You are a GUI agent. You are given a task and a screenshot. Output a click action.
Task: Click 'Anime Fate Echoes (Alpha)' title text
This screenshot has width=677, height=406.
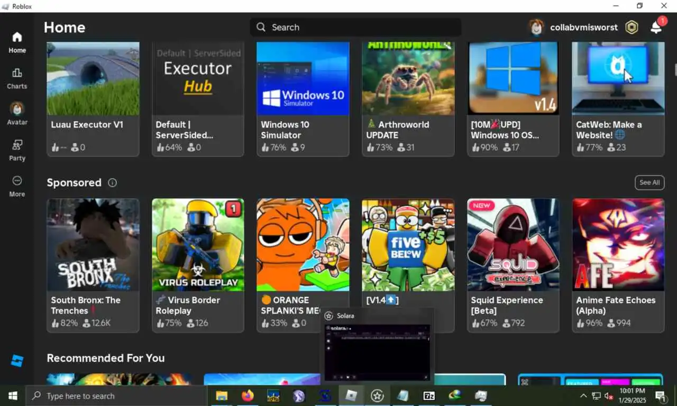[616, 306]
